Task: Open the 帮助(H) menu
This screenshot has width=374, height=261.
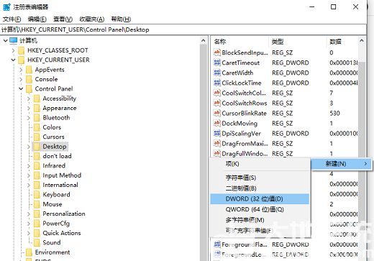Action: (121, 19)
